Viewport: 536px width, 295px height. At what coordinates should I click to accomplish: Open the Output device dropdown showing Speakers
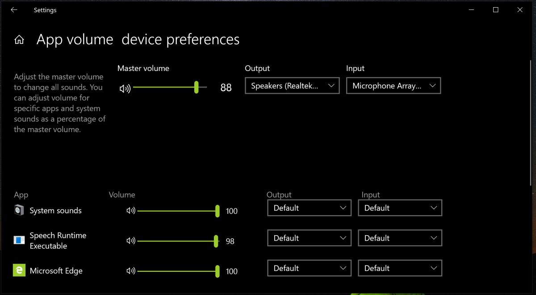[x=292, y=85]
